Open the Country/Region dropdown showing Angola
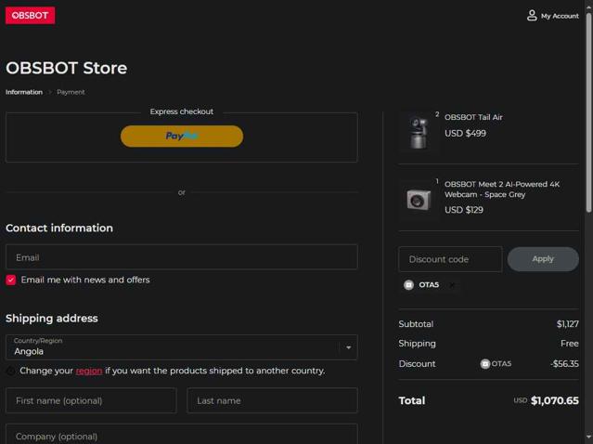This screenshot has width=593, height=444. (x=182, y=347)
